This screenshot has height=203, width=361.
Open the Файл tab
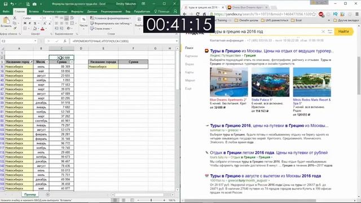[x=6, y=11]
